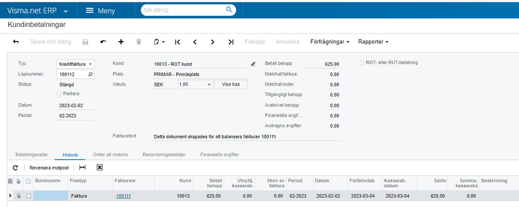Click the save disk icon

tap(85, 42)
